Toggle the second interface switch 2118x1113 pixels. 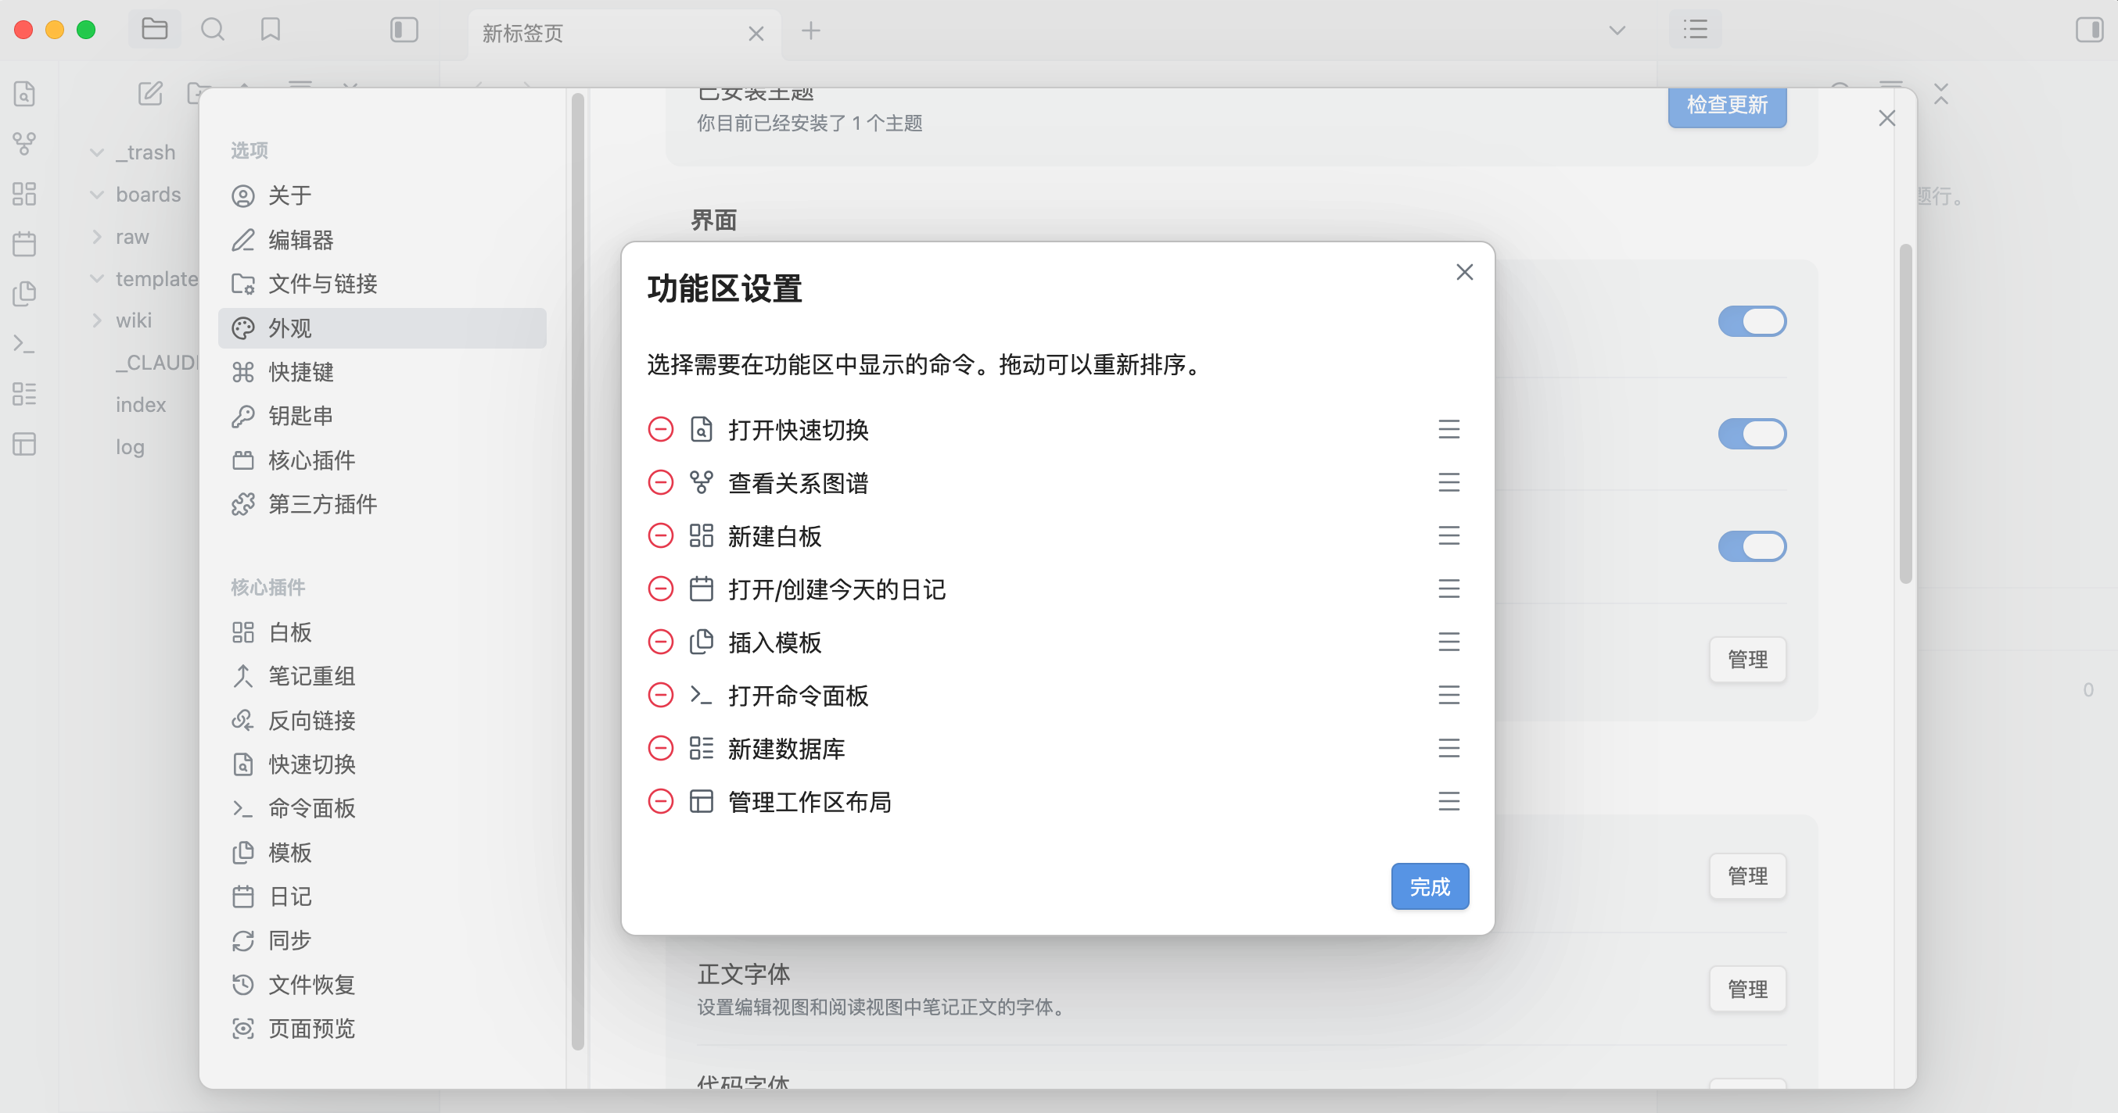tap(1752, 434)
